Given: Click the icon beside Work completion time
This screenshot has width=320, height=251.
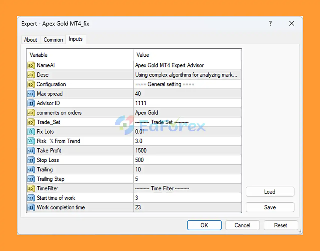Looking at the screenshot, I should click(31, 208).
